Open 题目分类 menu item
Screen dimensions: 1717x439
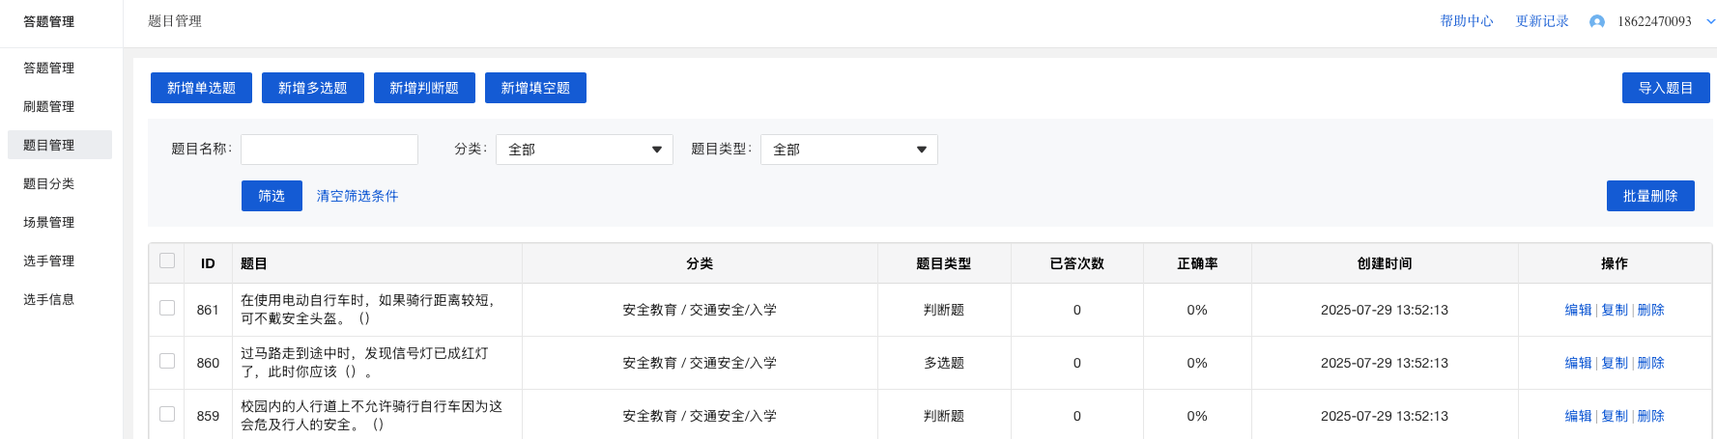coord(48,183)
